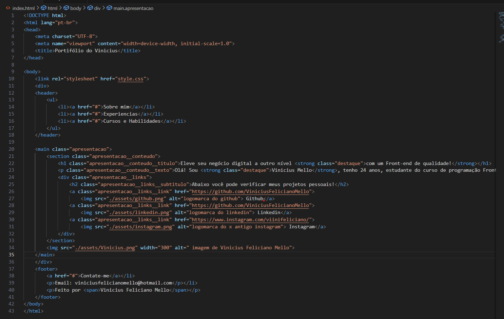Click 'Eleve seu negócio digital a outro nível' heading text
The width and height of the screenshot is (504, 319).
point(236,164)
